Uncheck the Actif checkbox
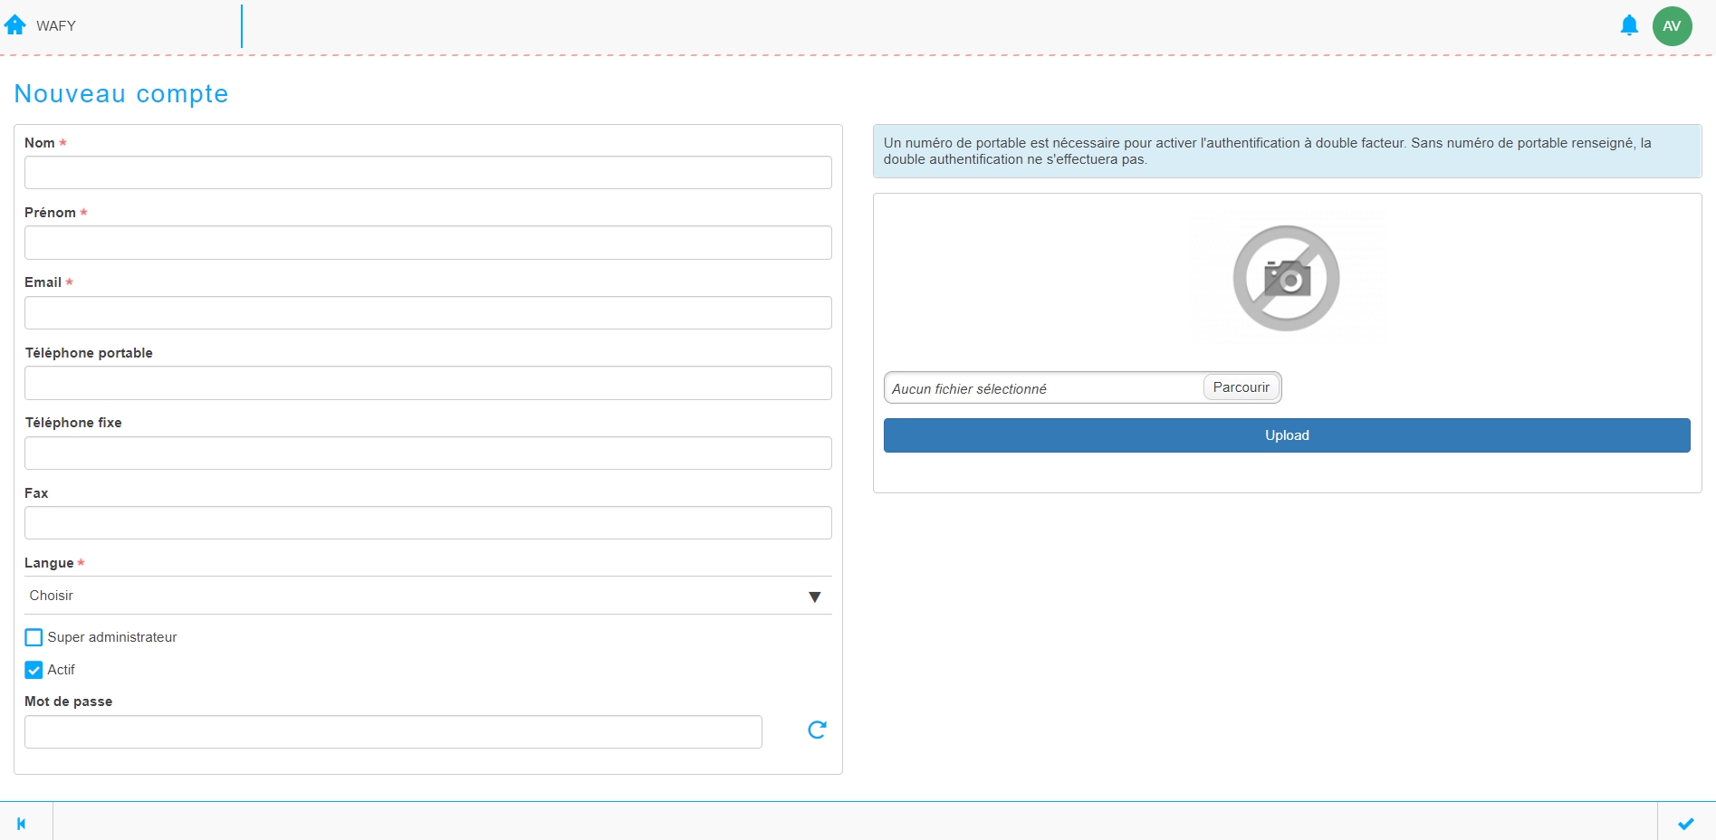1716x840 pixels. click(34, 670)
